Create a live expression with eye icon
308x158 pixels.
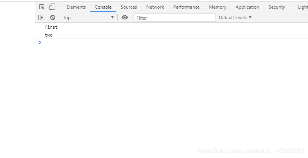[x=125, y=18]
